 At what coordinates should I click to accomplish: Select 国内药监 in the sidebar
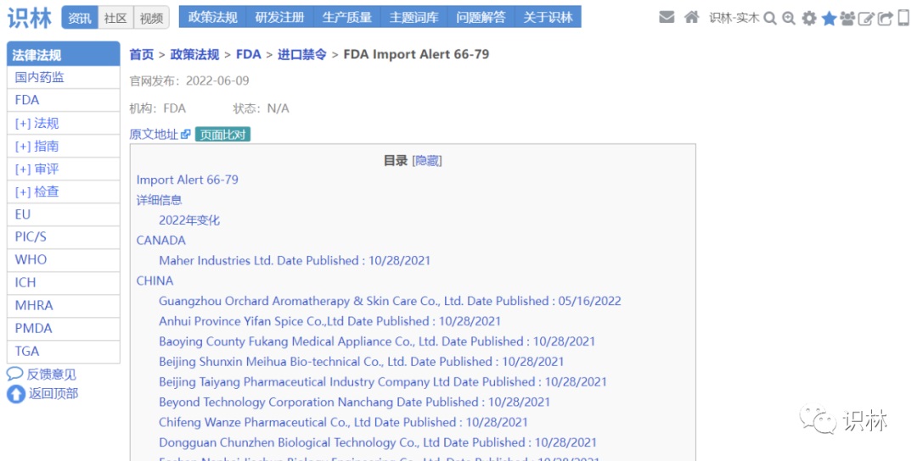pos(63,77)
